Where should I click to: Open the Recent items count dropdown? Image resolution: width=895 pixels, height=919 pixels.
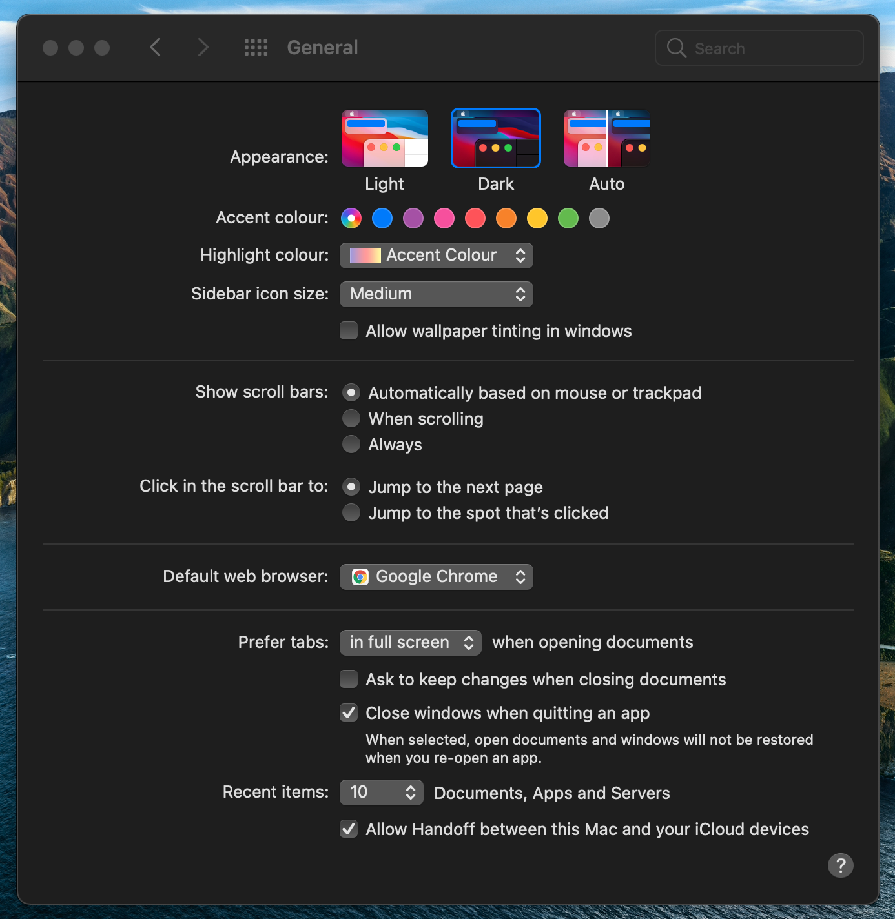382,793
